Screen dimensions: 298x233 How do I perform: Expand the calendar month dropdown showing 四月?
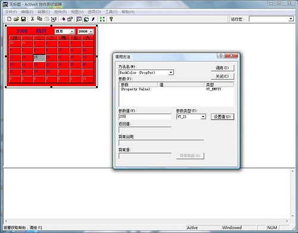pos(72,32)
